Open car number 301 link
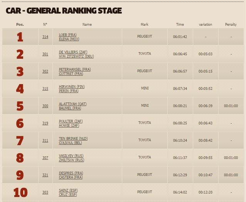The width and height of the screenshot is (246, 202). 45,54
